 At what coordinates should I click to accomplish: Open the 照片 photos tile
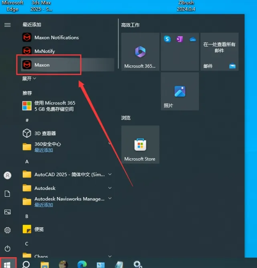pos(180,91)
